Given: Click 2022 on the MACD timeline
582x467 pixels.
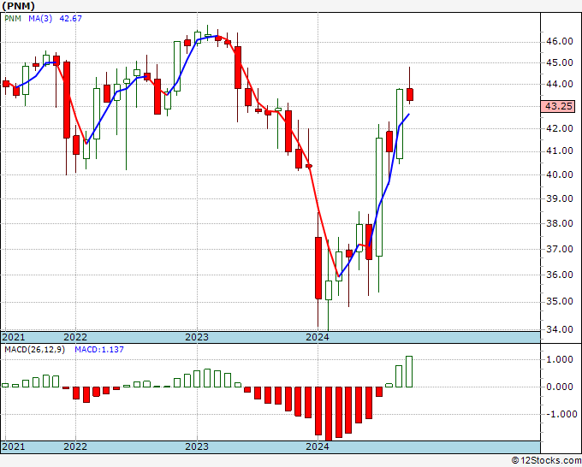Looking at the screenshot, I should [75, 446].
